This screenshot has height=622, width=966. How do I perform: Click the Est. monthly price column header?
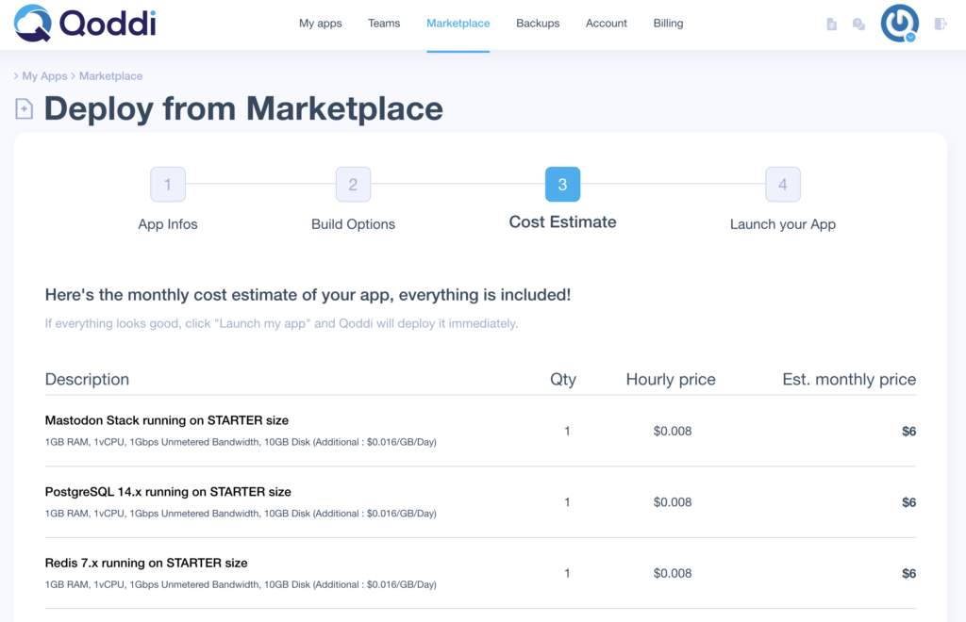click(x=849, y=380)
